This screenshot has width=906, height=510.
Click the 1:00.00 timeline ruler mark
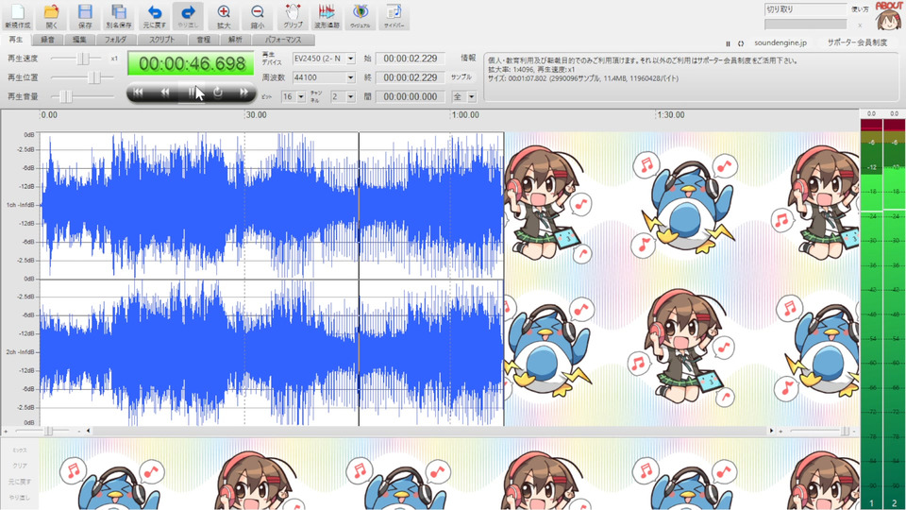tap(465, 115)
